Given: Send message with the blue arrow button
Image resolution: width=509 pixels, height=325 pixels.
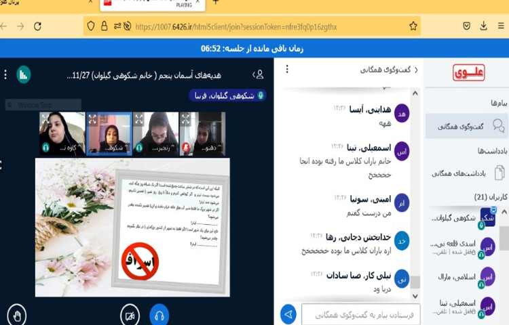Looking at the screenshot, I should [x=288, y=314].
